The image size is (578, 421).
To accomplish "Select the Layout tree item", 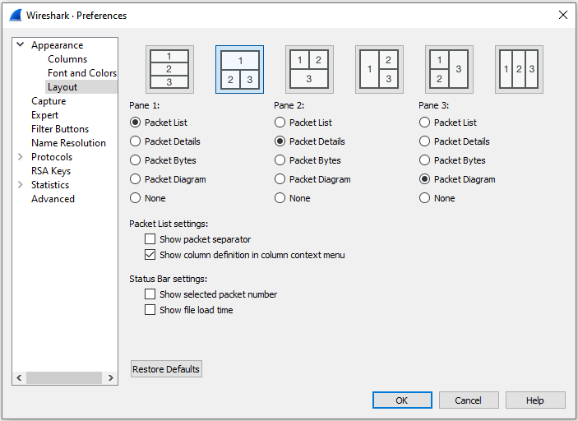I will pyautogui.click(x=62, y=87).
